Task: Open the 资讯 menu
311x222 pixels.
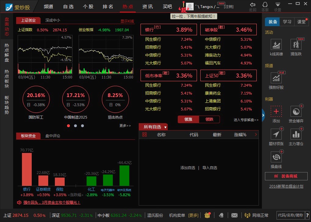Action: 147,6
